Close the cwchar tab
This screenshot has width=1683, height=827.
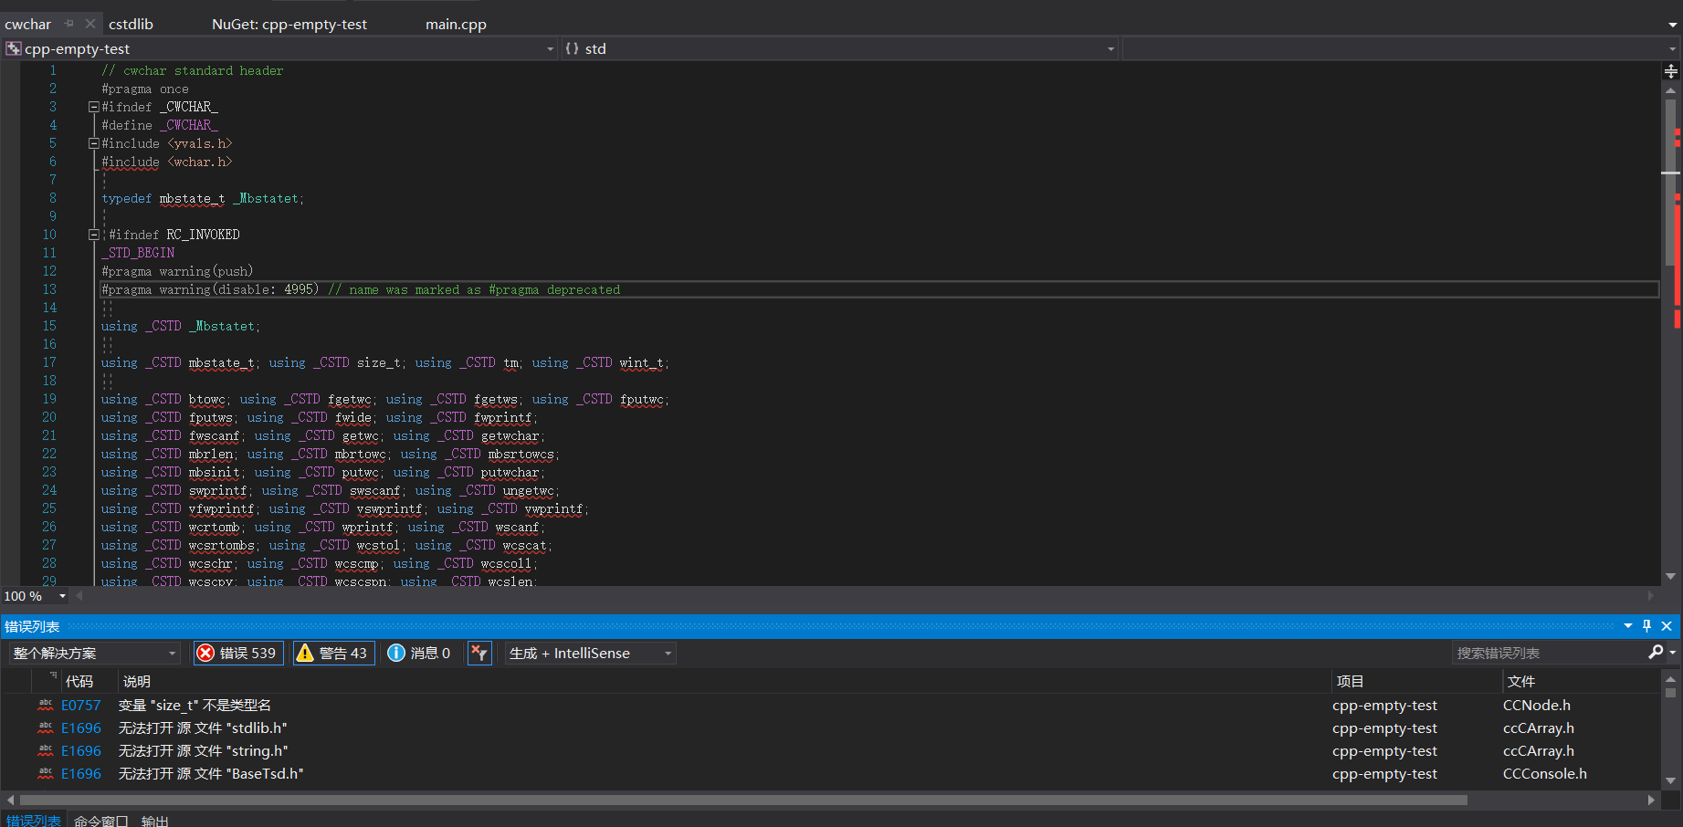coord(89,24)
